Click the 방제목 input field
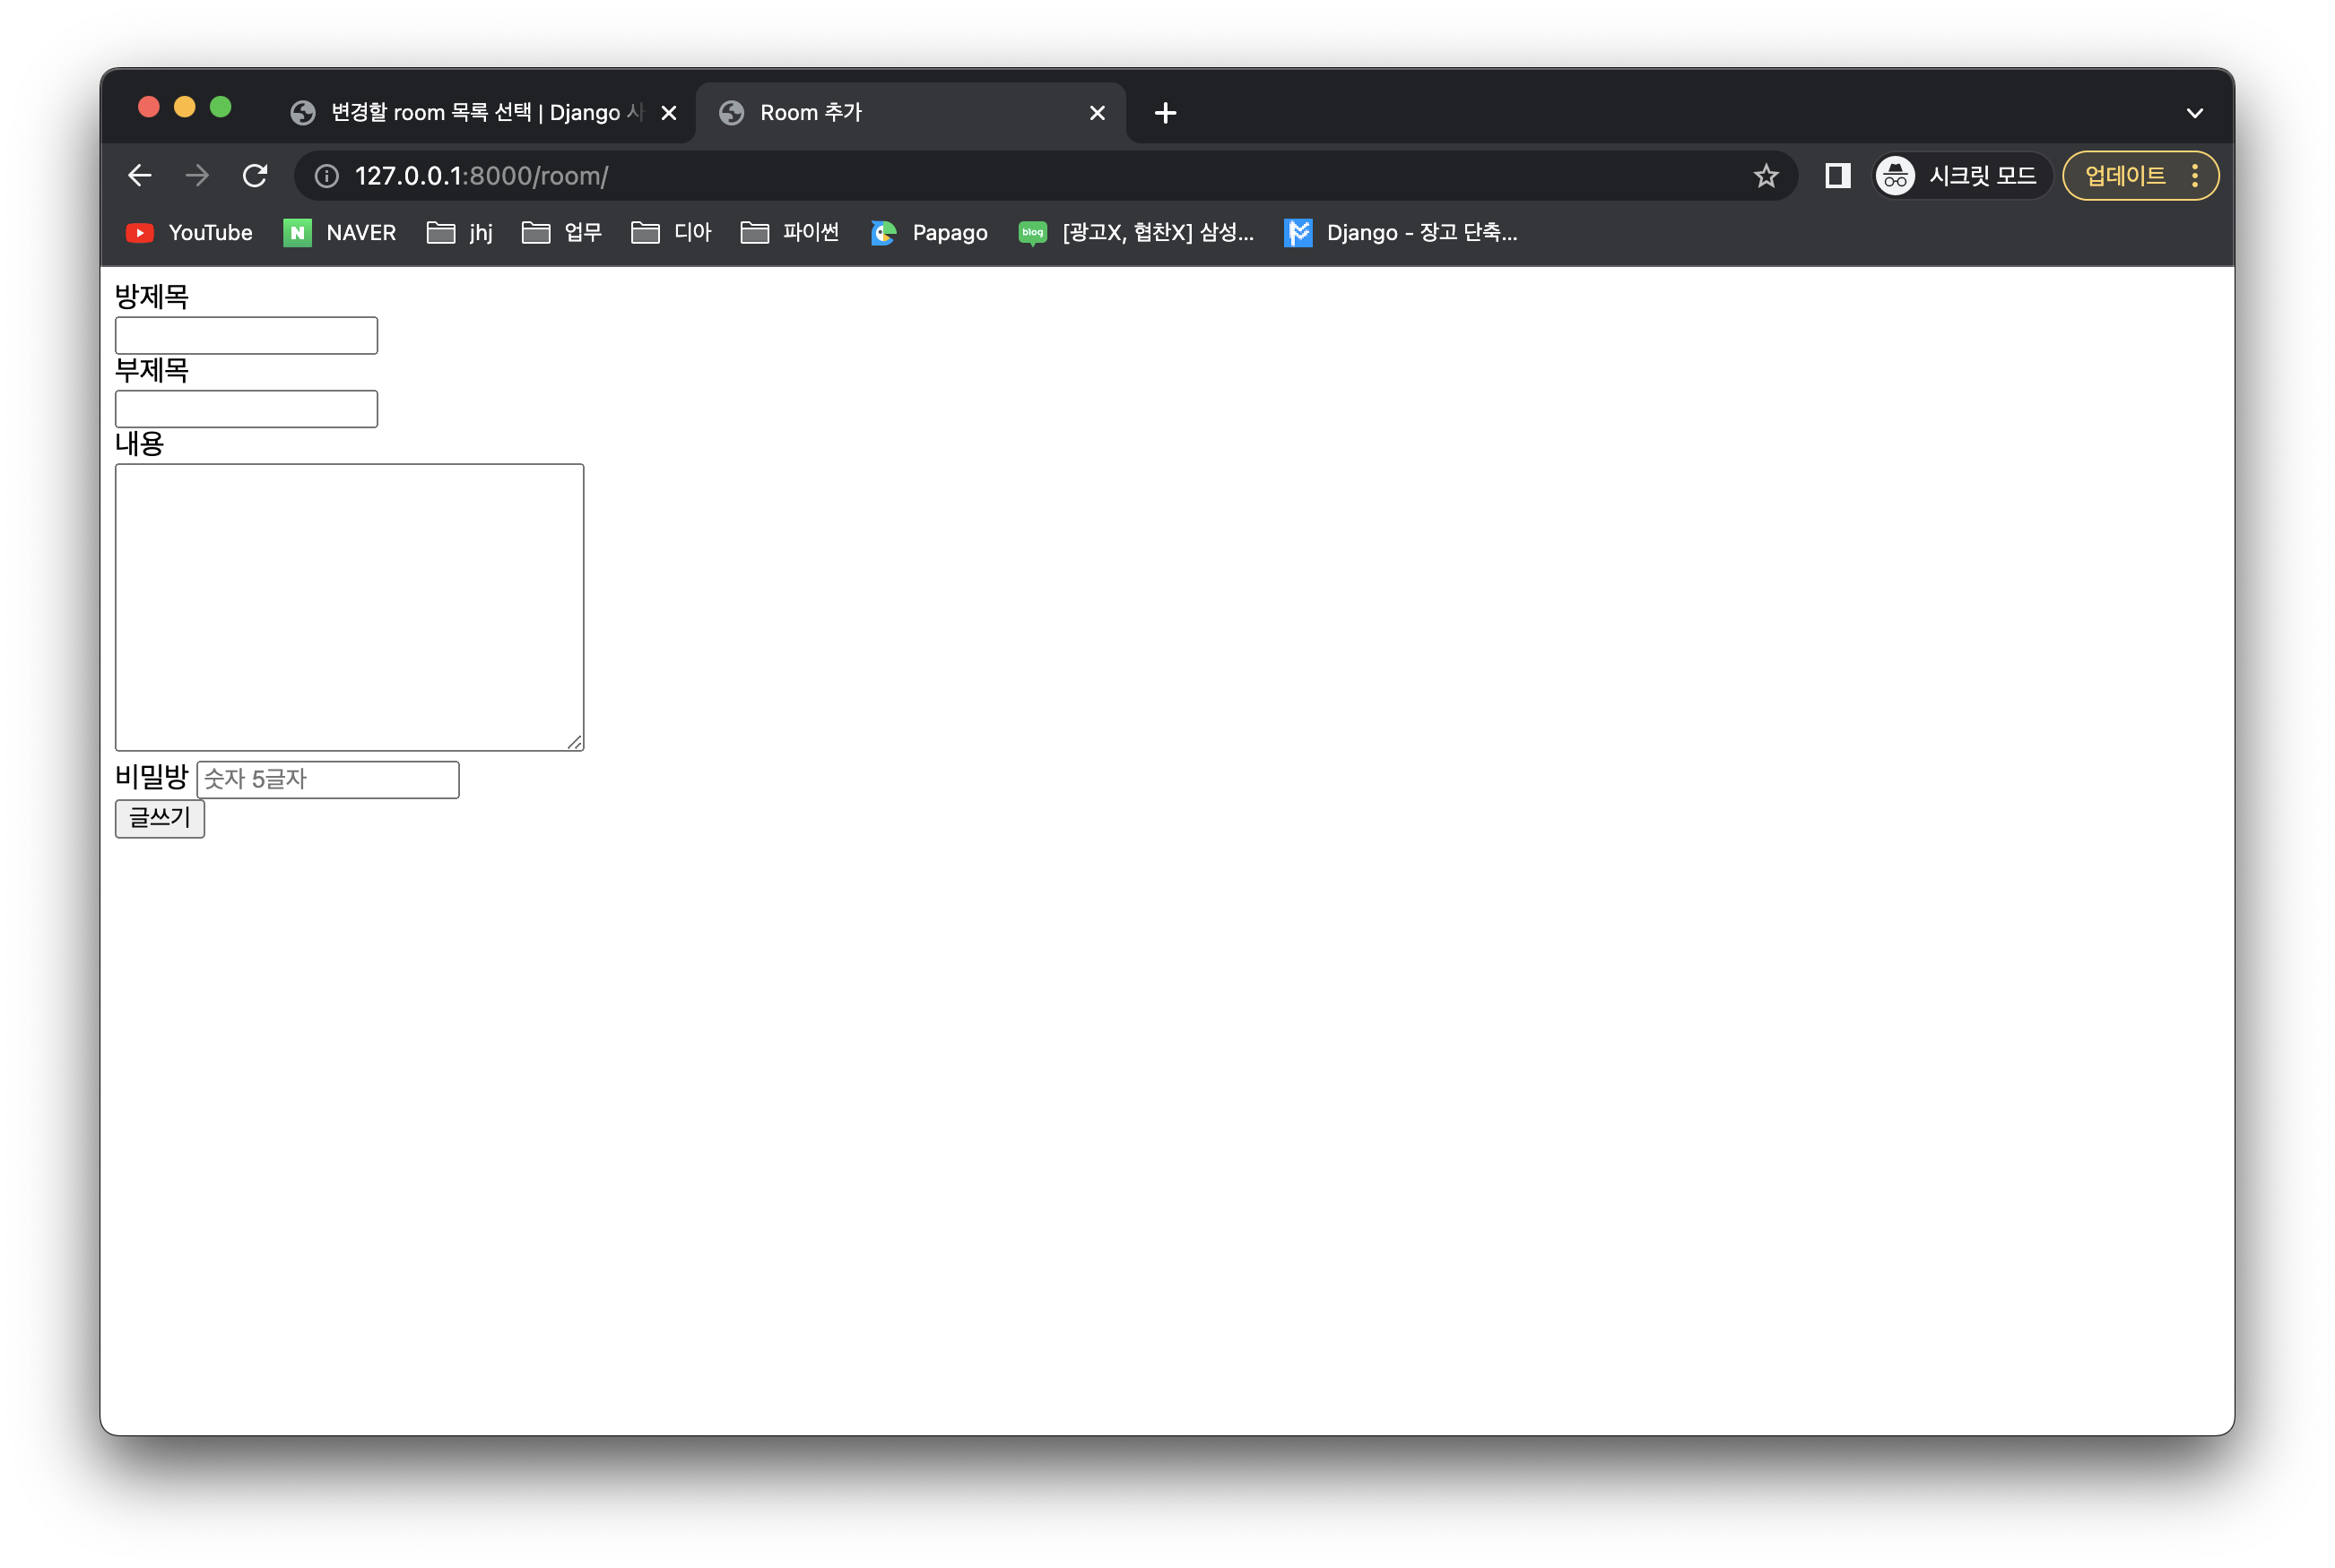The width and height of the screenshot is (2335, 1568). coord(247,335)
